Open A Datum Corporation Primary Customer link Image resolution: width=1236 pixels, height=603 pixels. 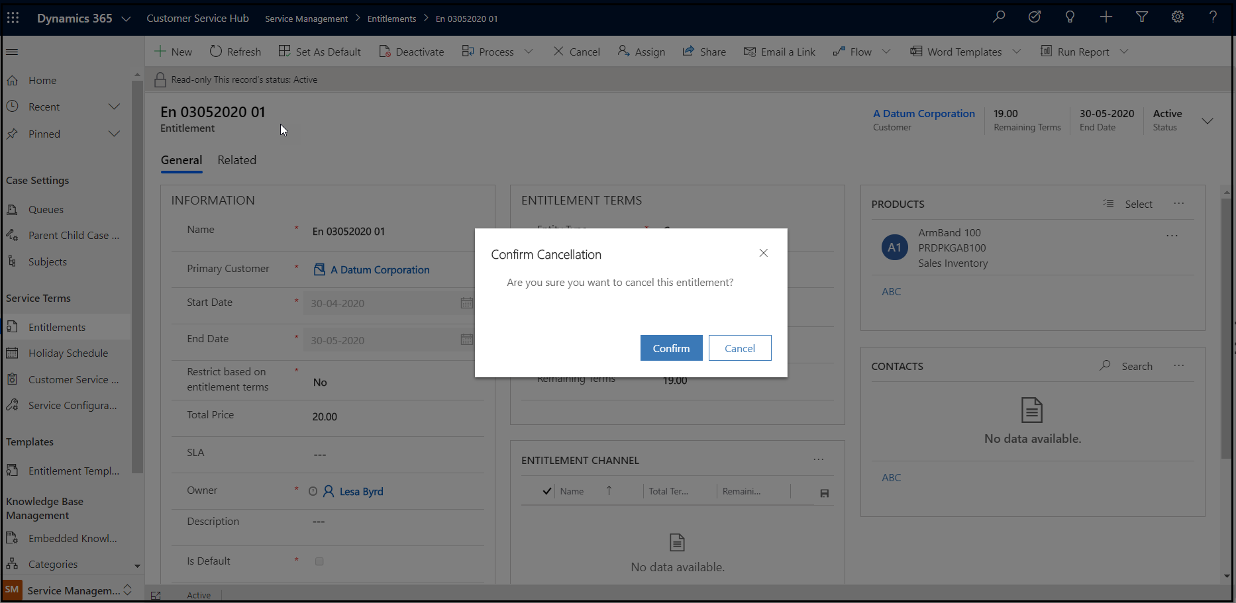(x=380, y=269)
